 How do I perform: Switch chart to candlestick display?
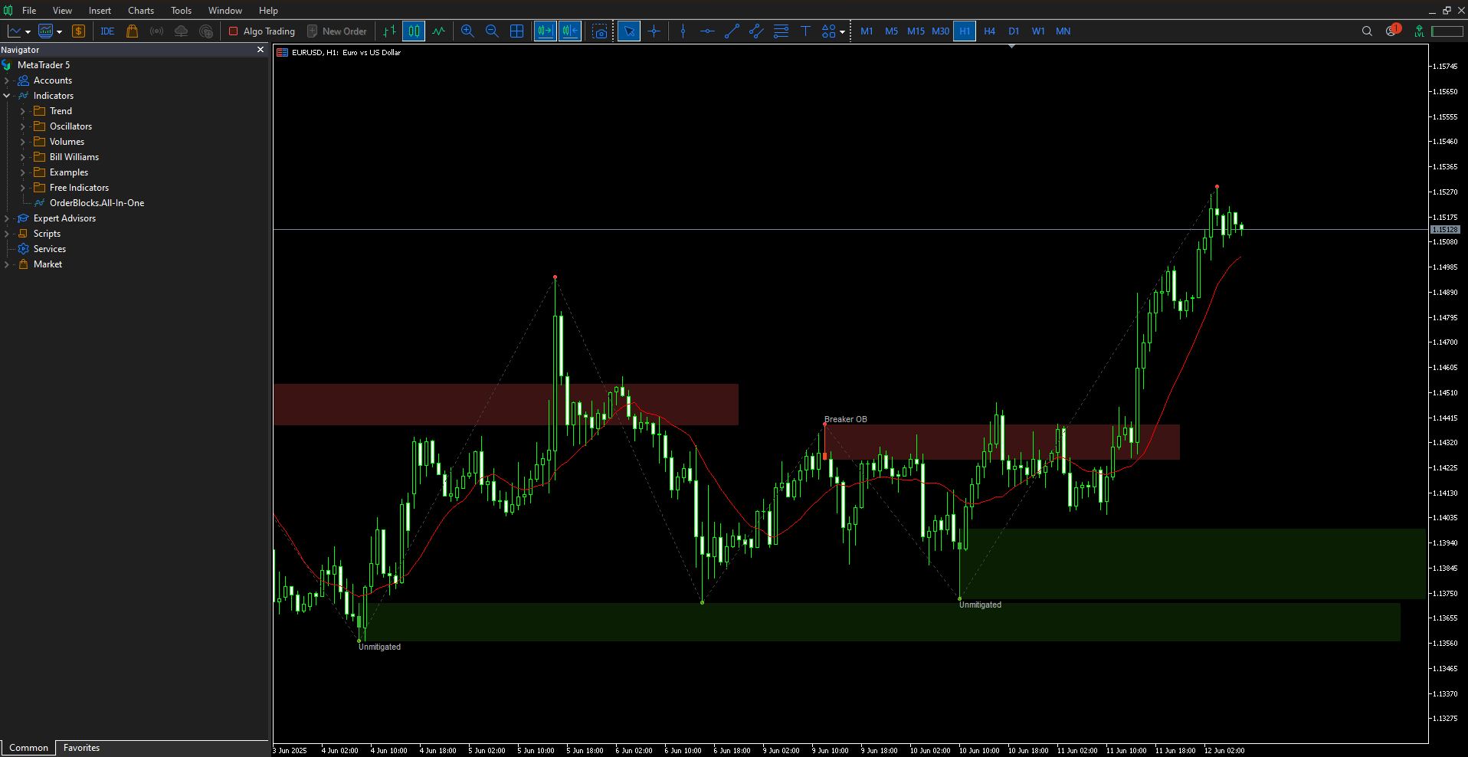(413, 31)
